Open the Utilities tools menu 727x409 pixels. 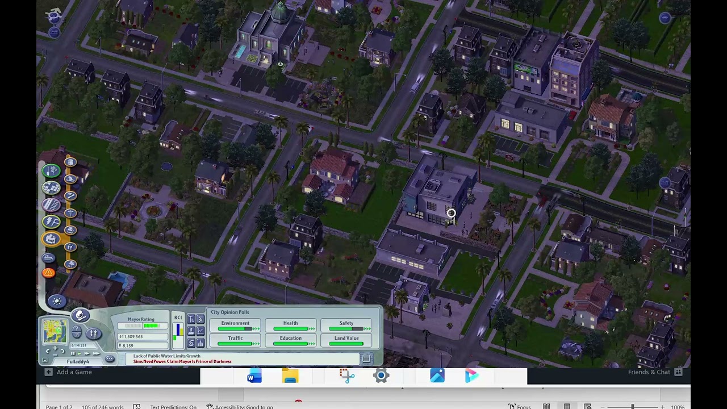pos(51,222)
